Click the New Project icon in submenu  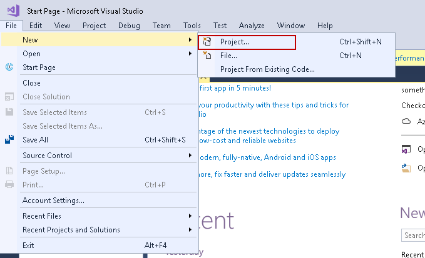(x=208, y=42)
